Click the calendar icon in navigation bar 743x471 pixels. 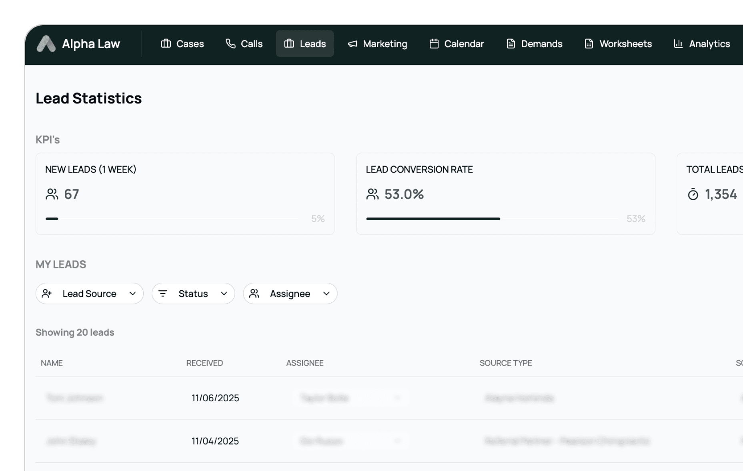[434, 44]
